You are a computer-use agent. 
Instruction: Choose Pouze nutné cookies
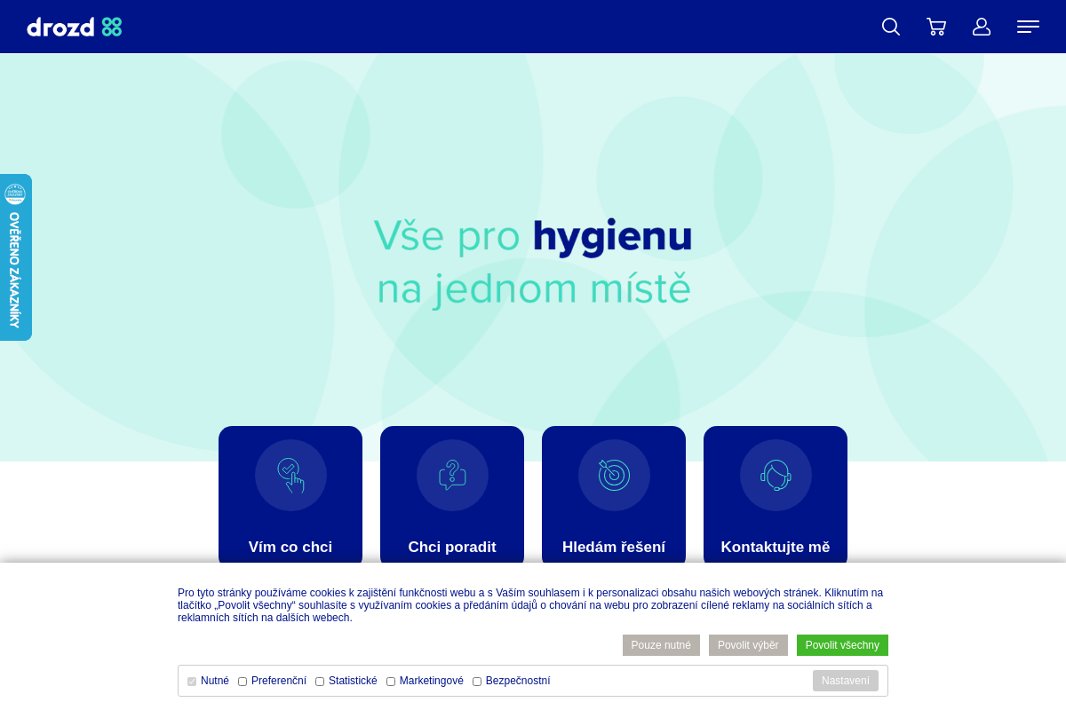click(661, 645)
